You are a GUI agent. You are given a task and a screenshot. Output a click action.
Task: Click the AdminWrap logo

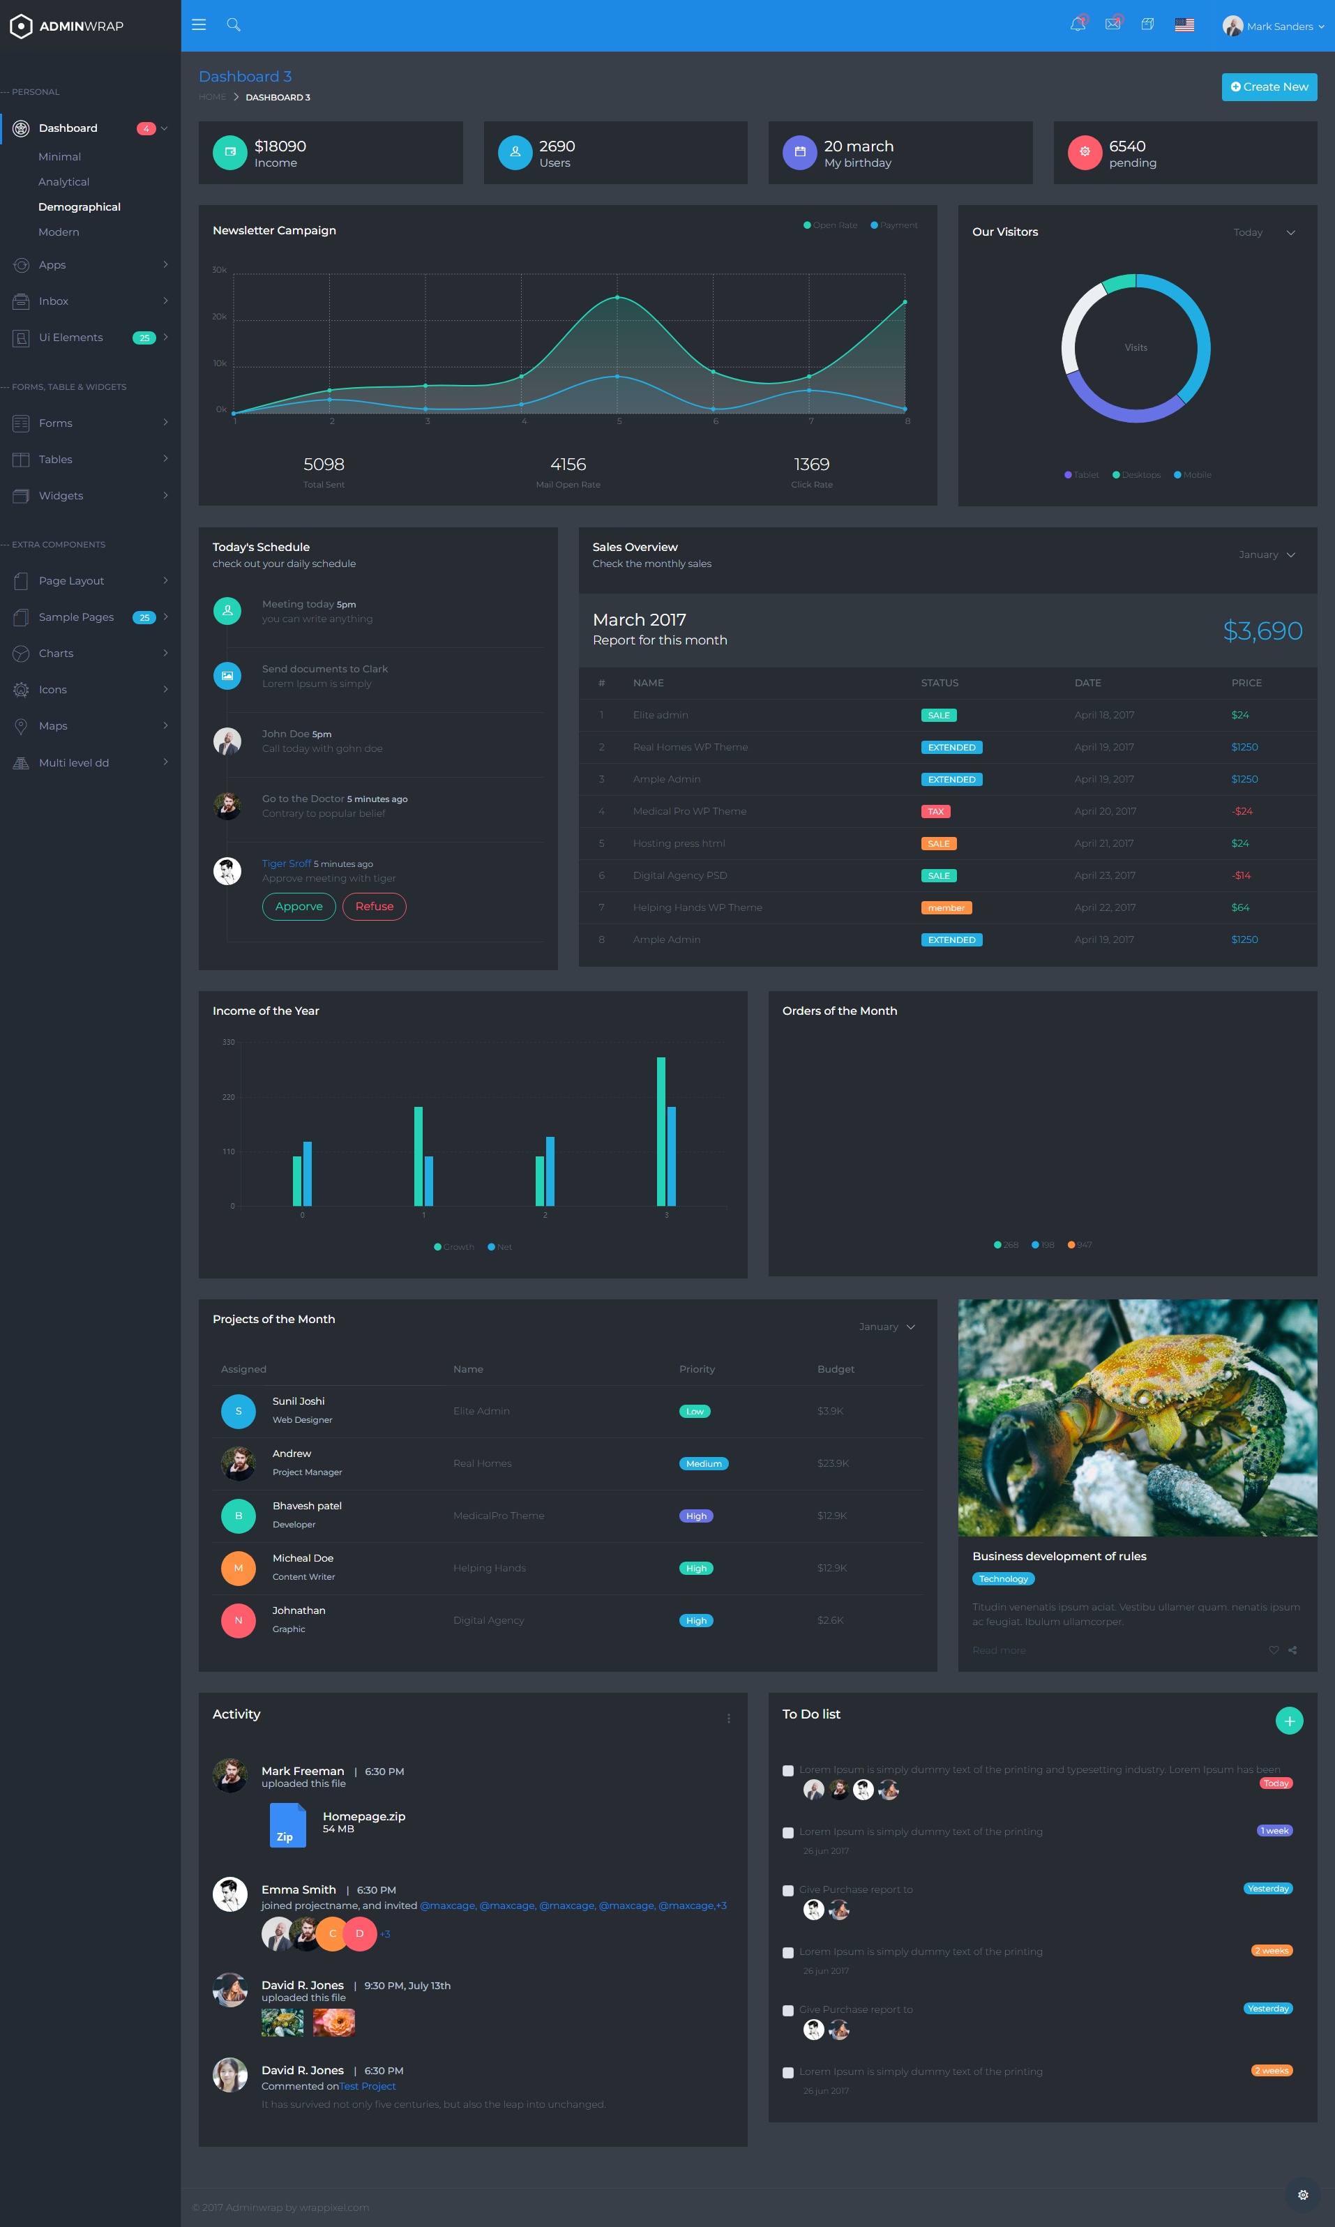68,26
